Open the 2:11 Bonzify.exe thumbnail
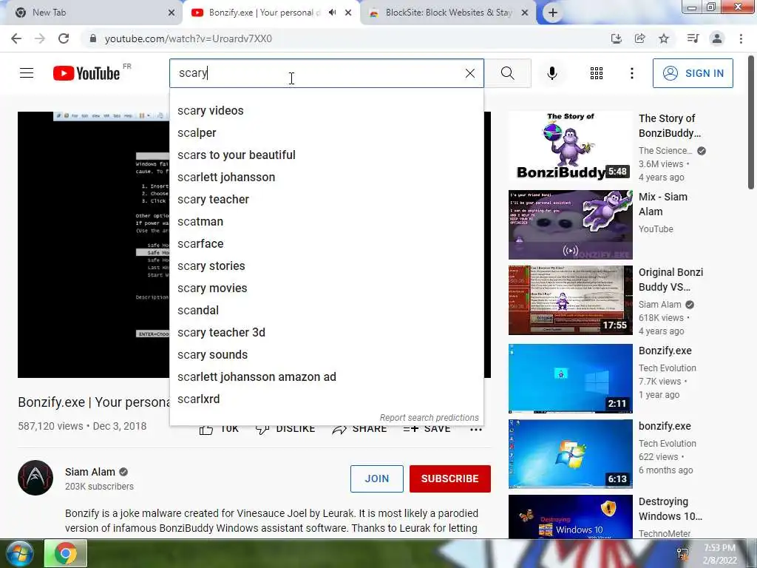Viewport: 757px width, 568px height. [570, 379]
